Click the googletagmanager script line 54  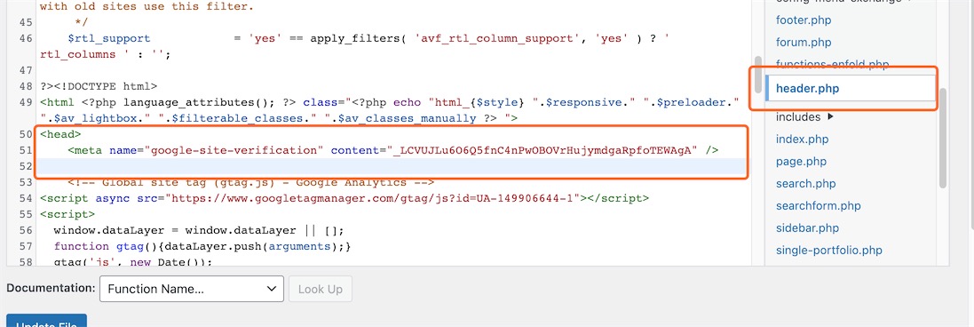pos(344,199)
